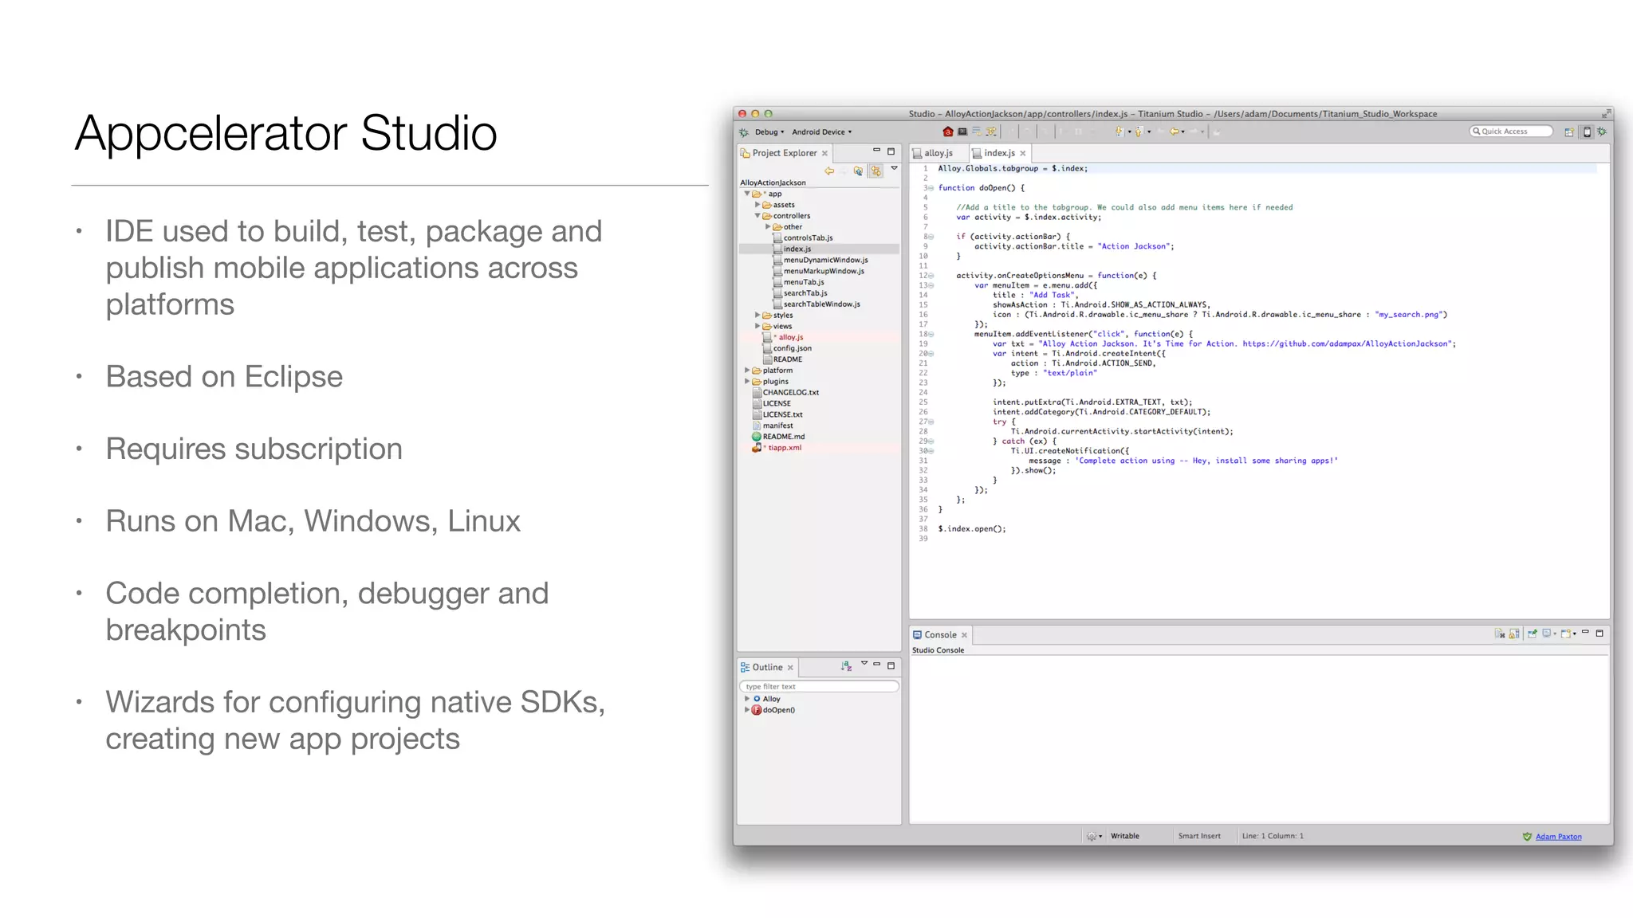This screenshot has height=918, width=1633.
Task: Click the Project Explorer back arrow icon
Action: 829,171
